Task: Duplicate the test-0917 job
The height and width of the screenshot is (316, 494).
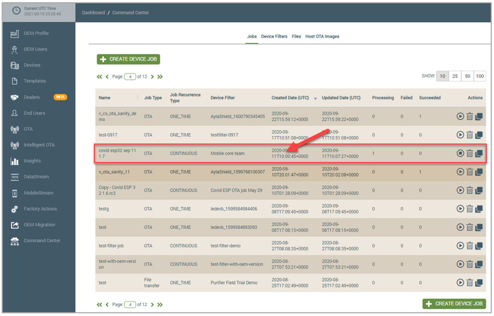Action: 479,135
